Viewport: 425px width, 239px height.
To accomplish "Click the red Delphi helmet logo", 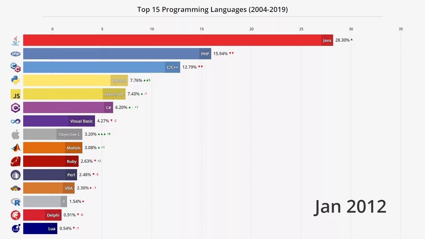I will coord(16,215).
